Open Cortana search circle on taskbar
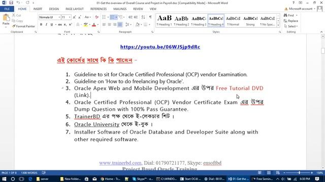Image resolution: width=325 pixels, height=182 pixels. coord(13,179)
